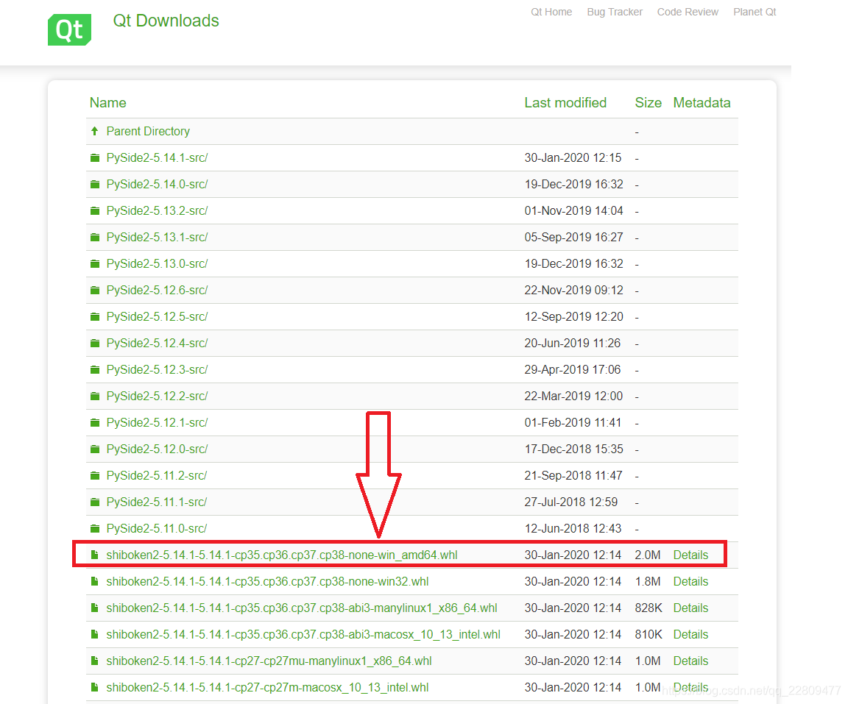Screen dimensions: 848x704
Task: Open the Bug Tracker navigation link
Action: tap(615, 12)
